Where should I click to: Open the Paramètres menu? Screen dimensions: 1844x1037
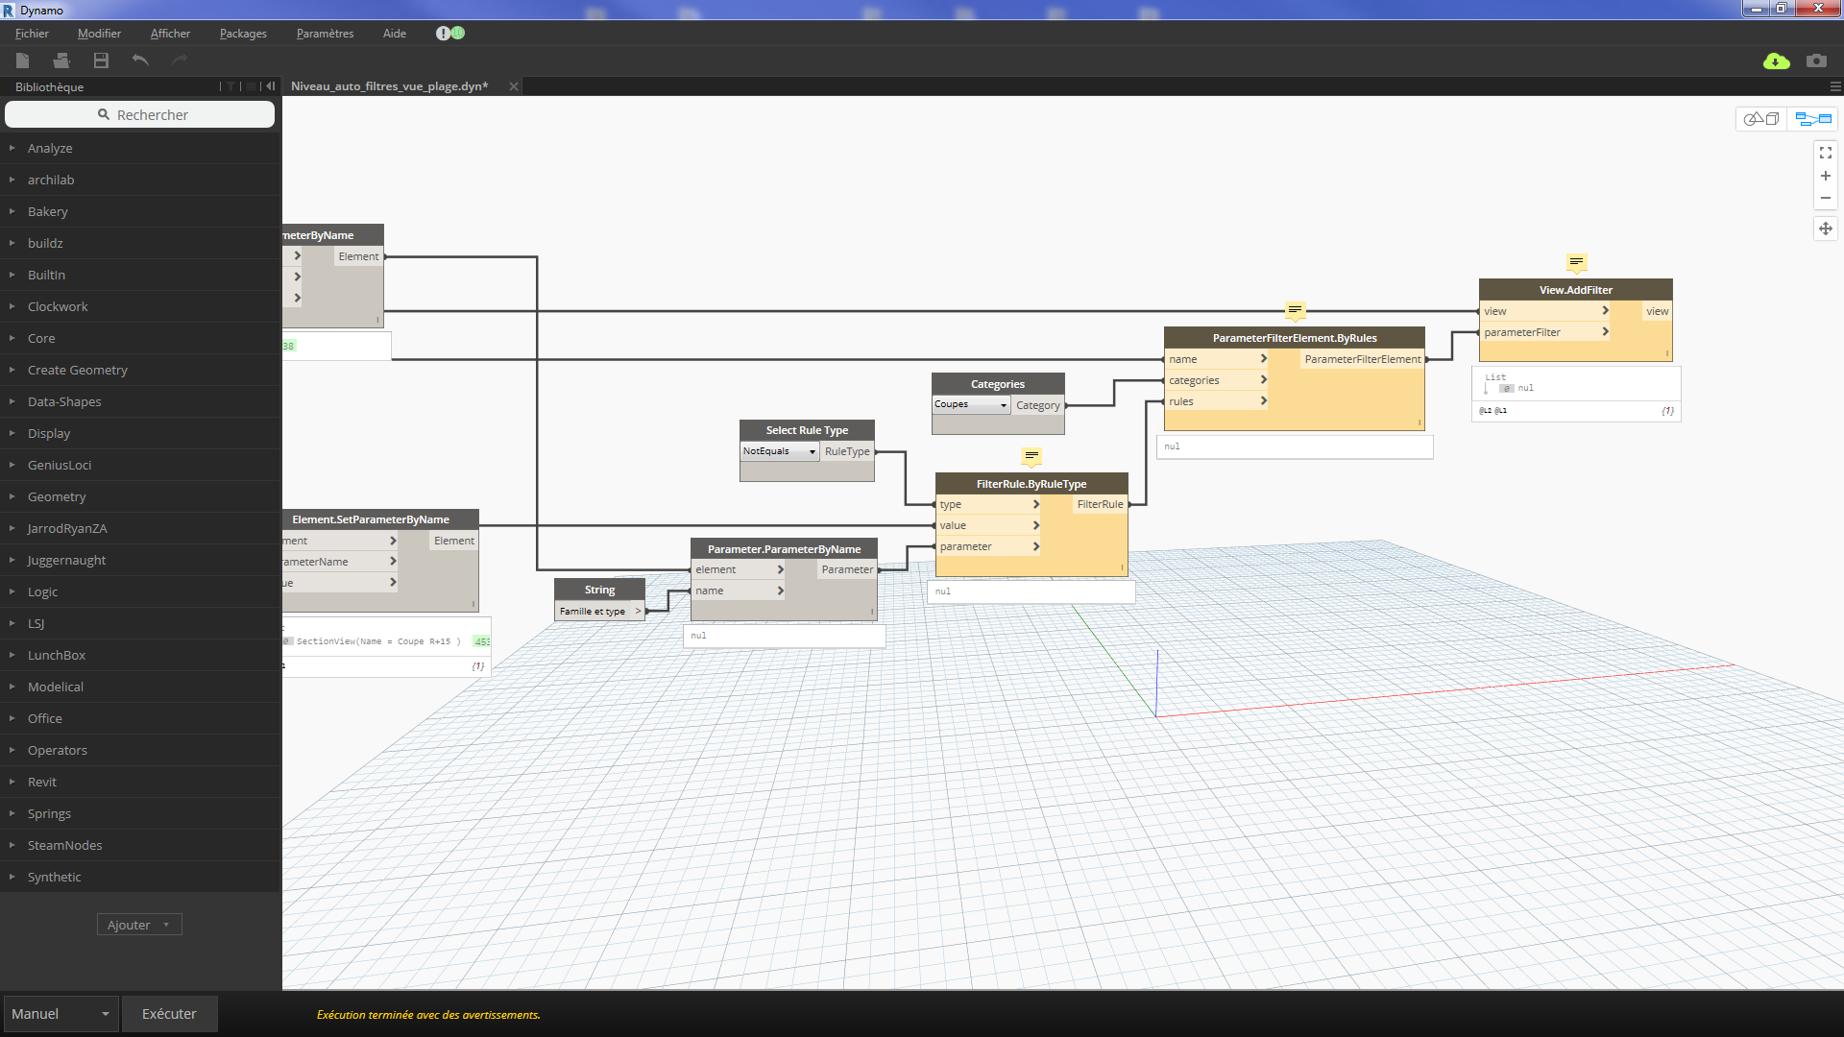(x=325, y=34)
